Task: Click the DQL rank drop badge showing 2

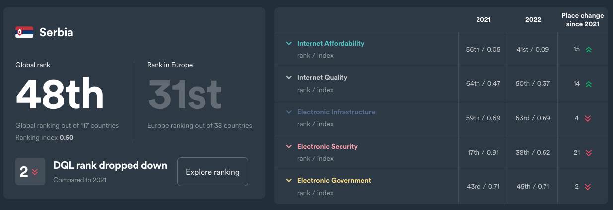Action: point(30,172)
